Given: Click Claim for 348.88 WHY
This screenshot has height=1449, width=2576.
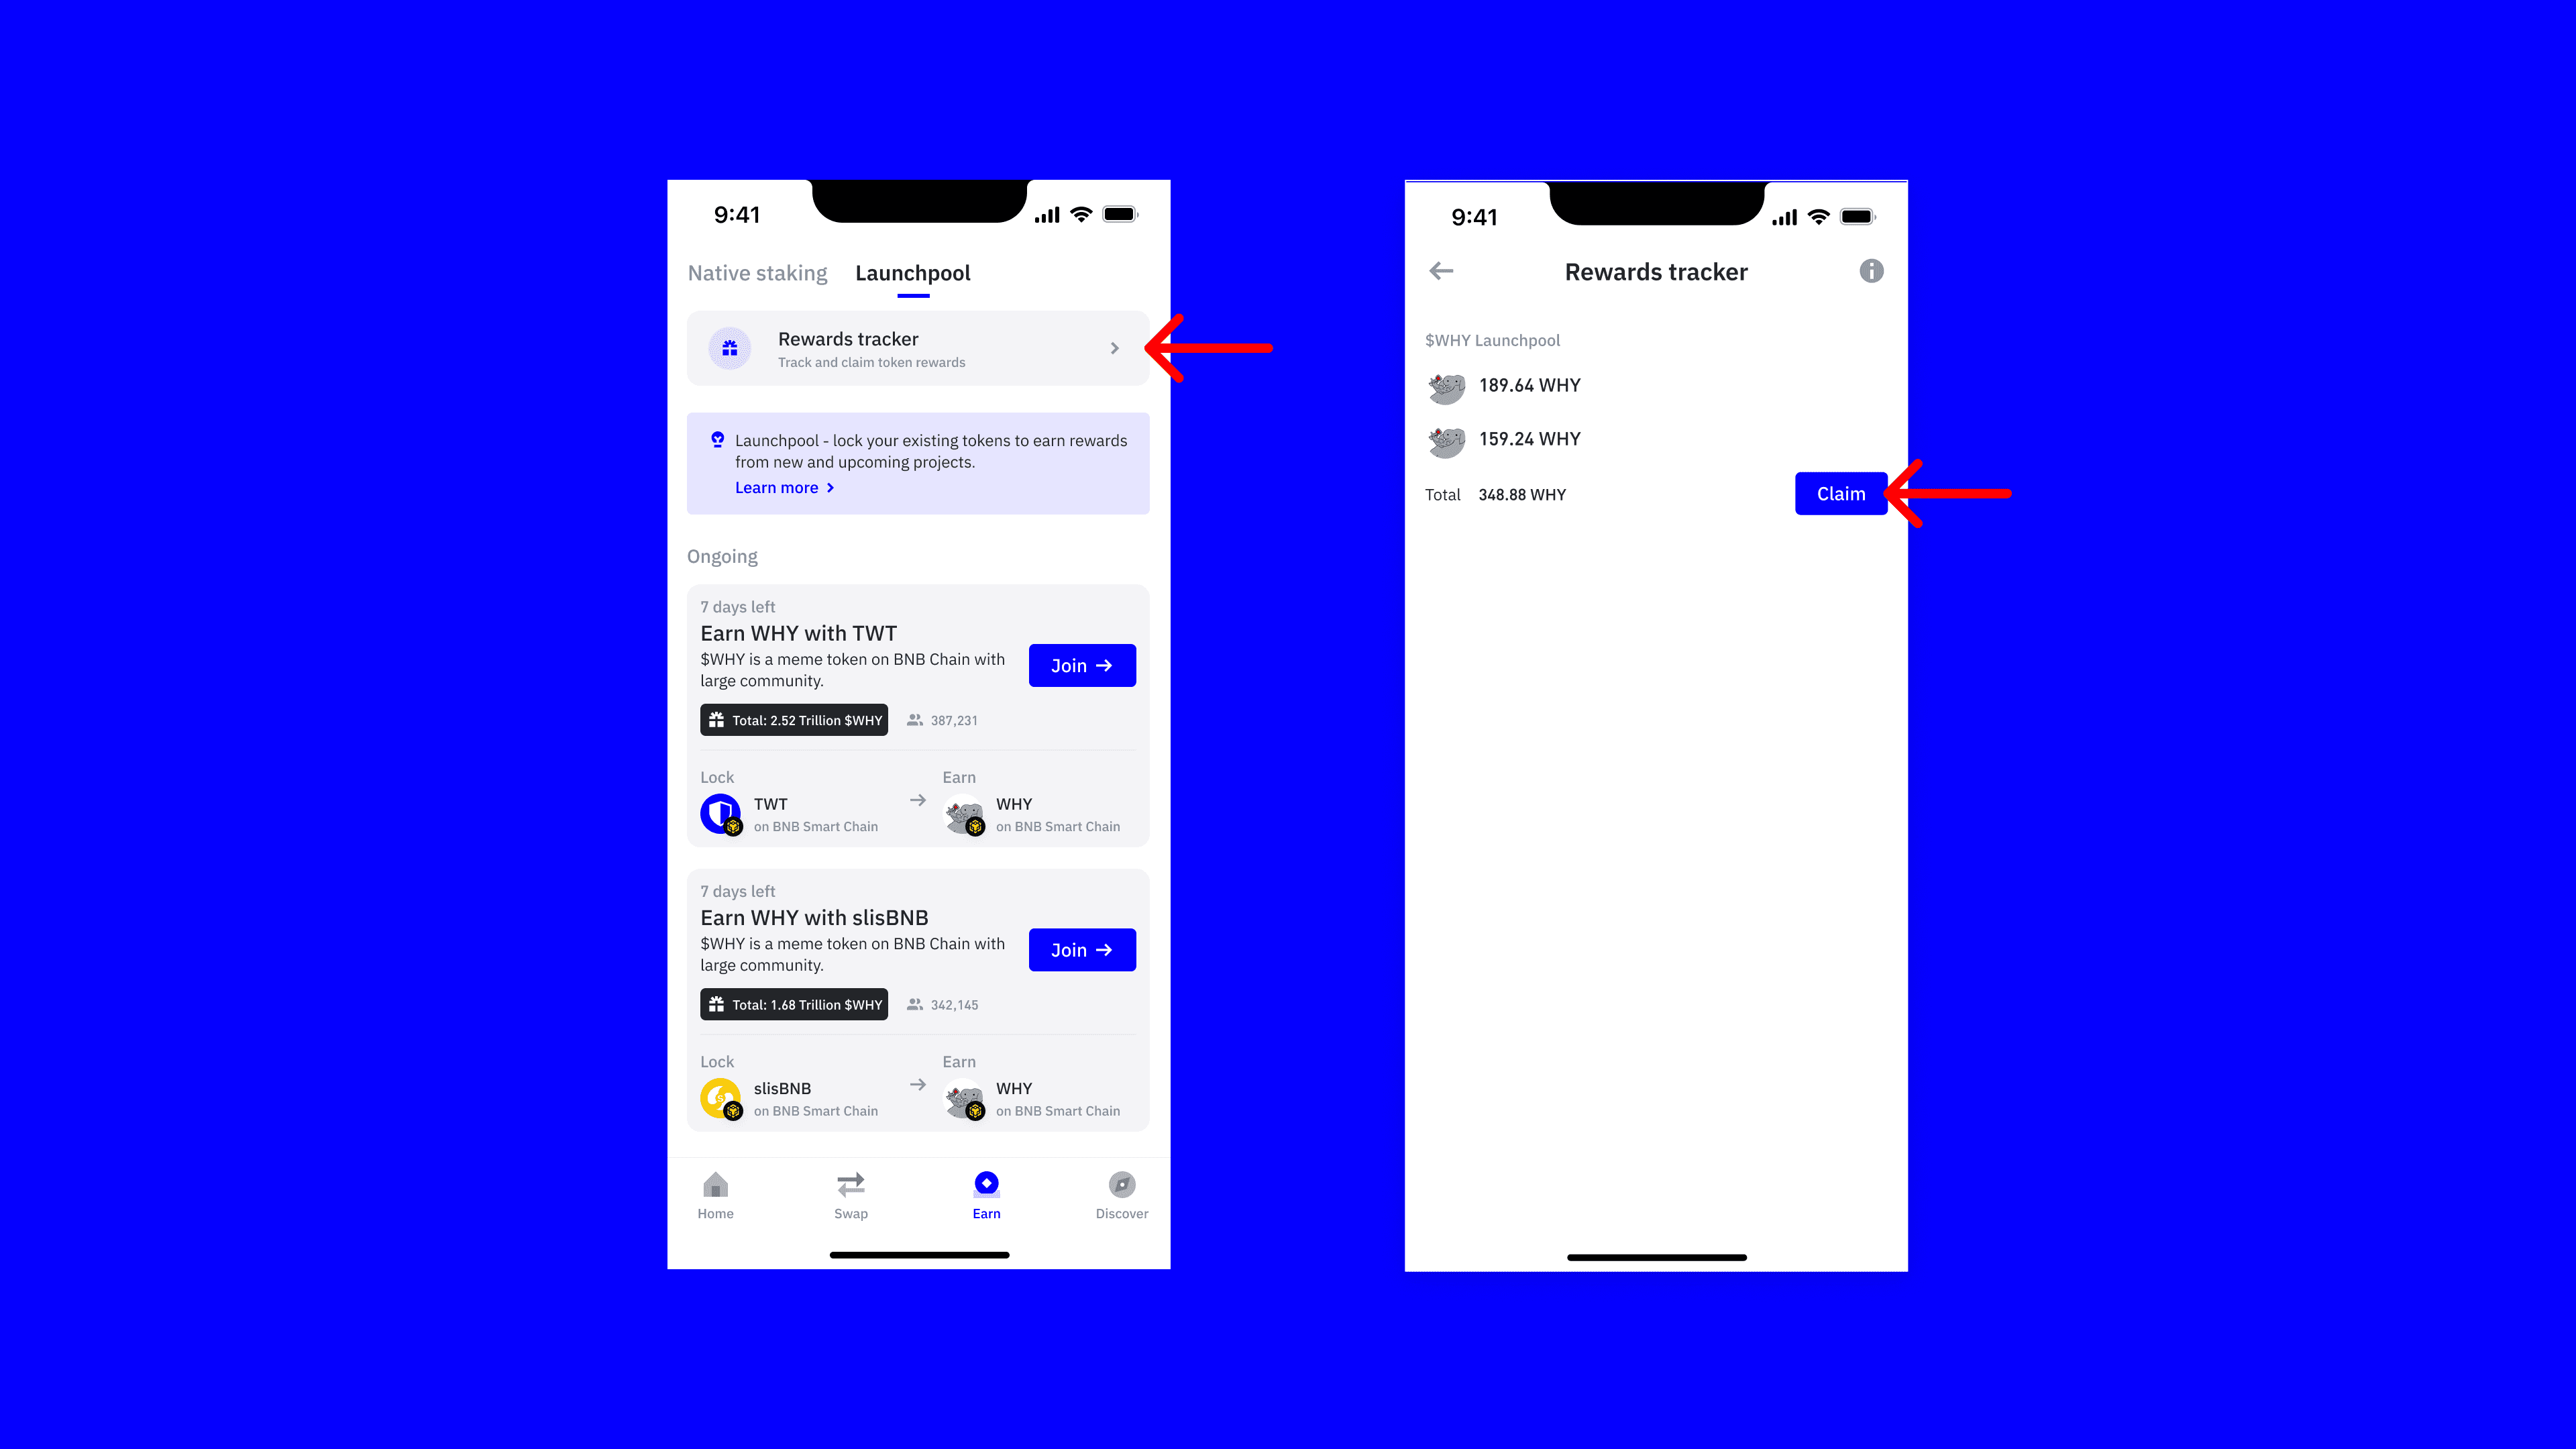Looking at the screenshot, I should [x=1840, y=492].
